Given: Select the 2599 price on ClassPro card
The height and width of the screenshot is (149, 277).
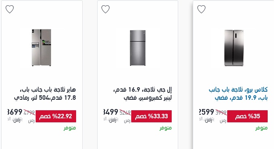Looking at the screenshot, I should click(207, 112).
